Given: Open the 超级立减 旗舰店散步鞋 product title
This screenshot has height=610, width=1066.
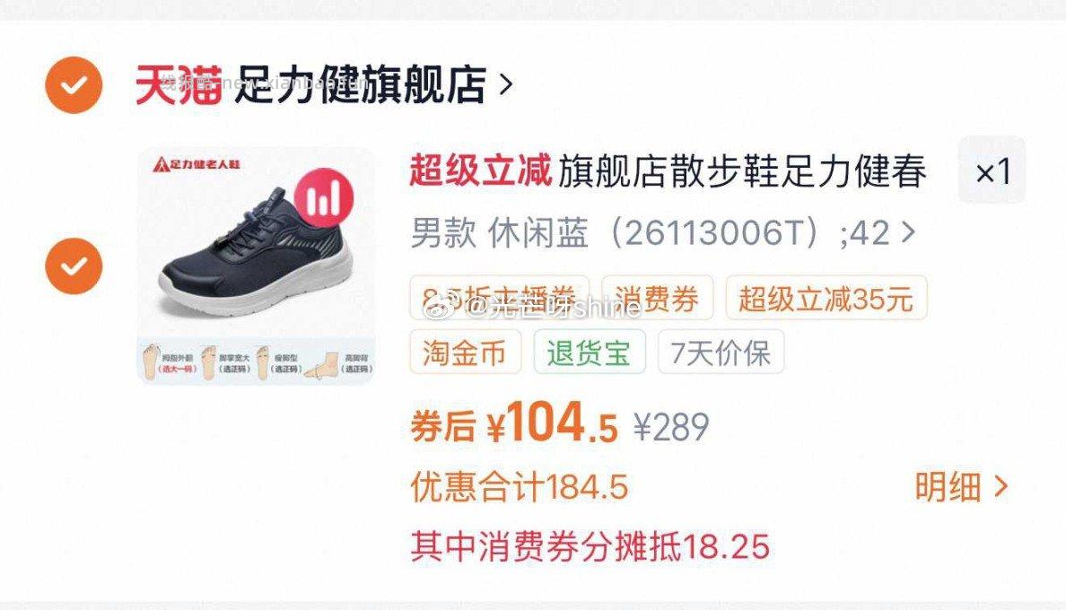Looking at the screenshot, I should pos(668,170).
